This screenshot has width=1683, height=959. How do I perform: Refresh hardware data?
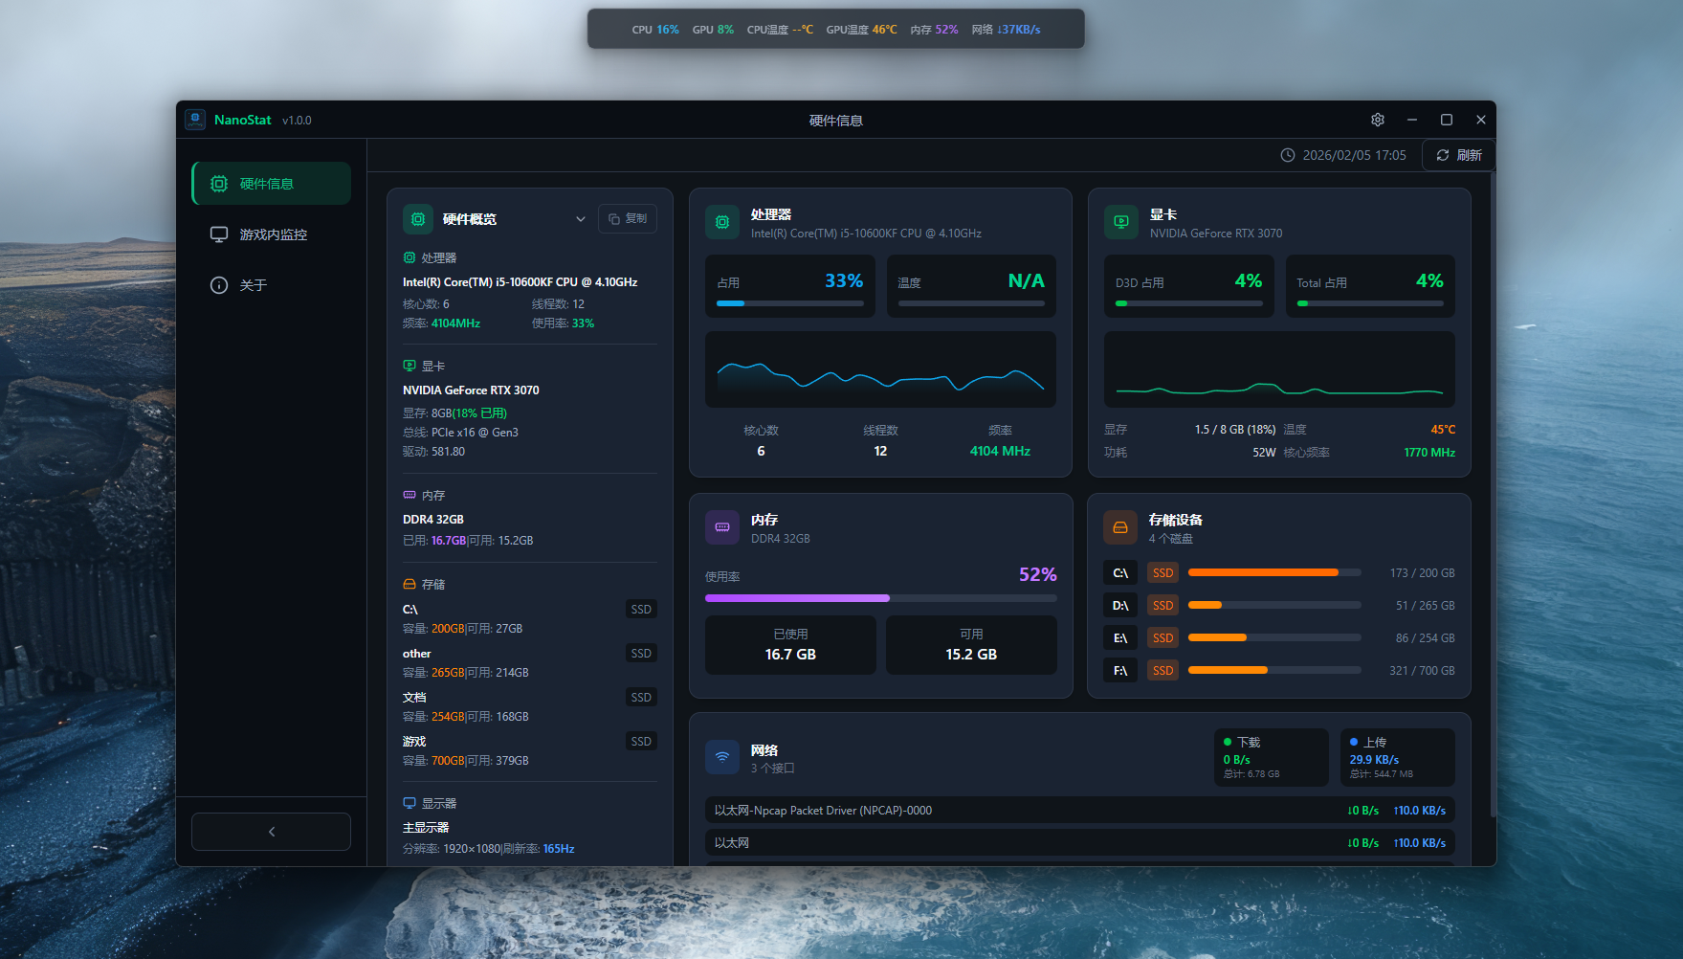point(1458,155)
